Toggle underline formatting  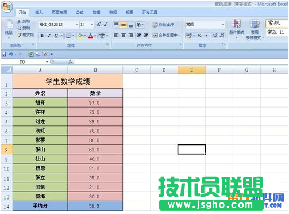pos(56,36)
